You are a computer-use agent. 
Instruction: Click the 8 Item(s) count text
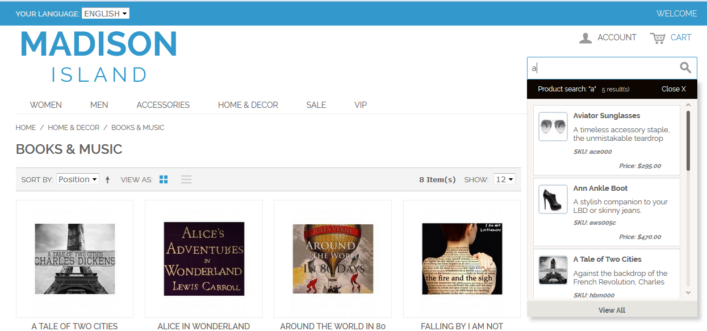437,179
